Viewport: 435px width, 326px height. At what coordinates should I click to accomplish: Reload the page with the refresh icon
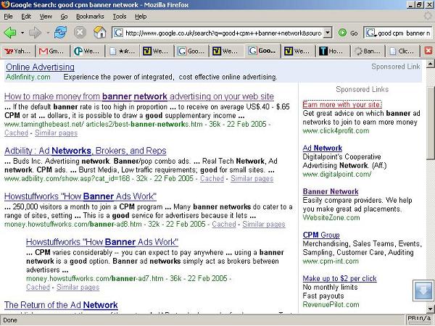[60, 33]
